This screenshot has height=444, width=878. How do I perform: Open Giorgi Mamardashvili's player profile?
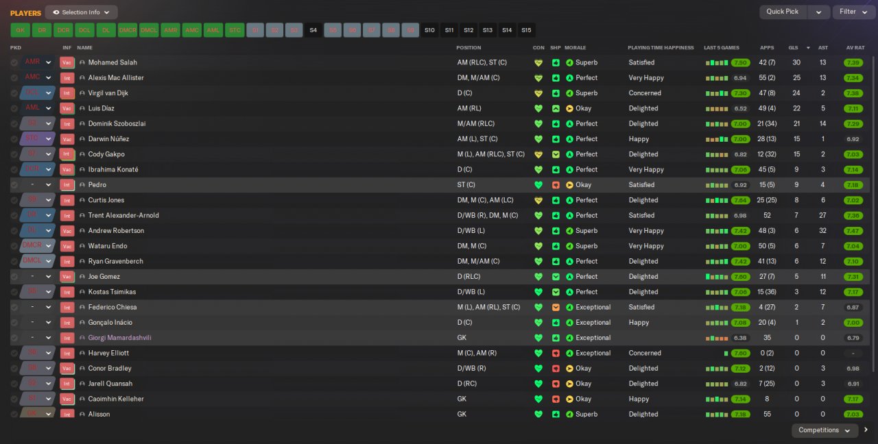click(119, 338)
